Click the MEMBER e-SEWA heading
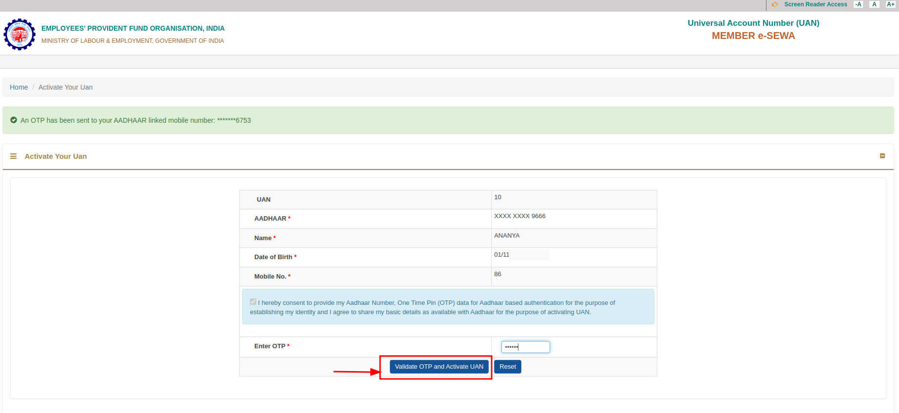 (x=753, y=36)
